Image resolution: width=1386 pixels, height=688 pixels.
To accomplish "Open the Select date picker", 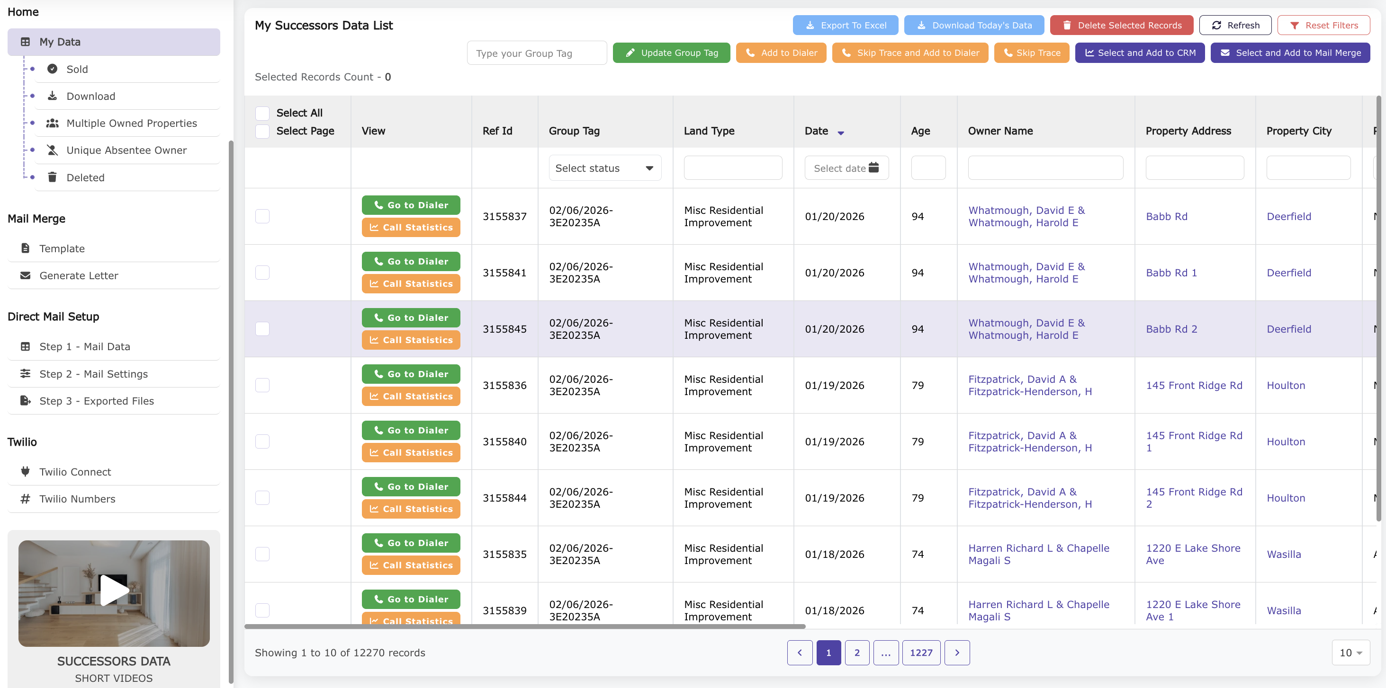I will [846, 168].
